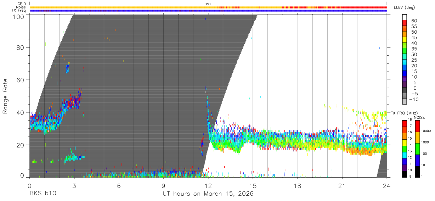Image resolution: width=435 pixels, height=201 pixels.
Task: Click the green segment of ELEV colorbar
Action: click(405, 51)
